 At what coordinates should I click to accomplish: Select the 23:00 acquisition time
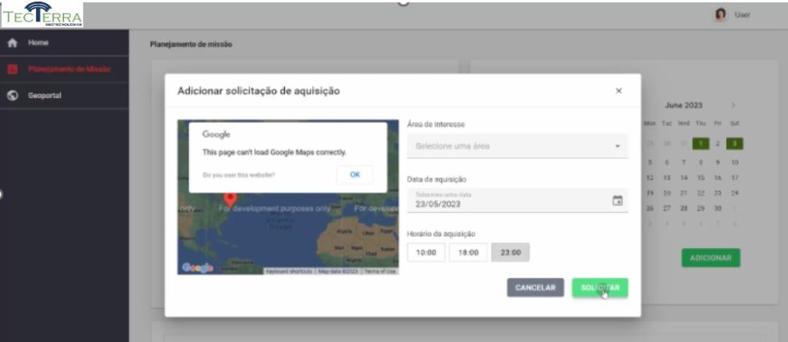coord(510,252)
